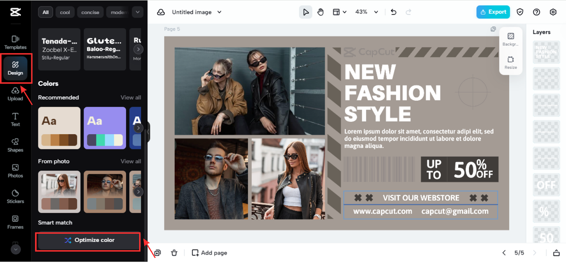This screenshot has width=566, height=263.
Task: Select the top photo of two women
Action: [x=250, y=91]
